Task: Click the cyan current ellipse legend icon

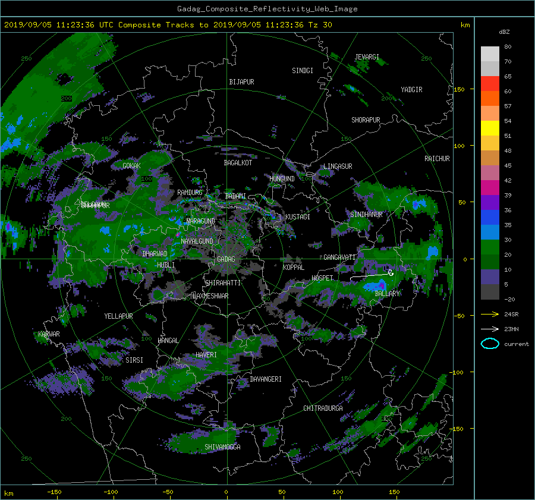Action: click(490, 344)
